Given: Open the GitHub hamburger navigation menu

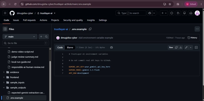Looking at the screenshot, I should [5, 13].
